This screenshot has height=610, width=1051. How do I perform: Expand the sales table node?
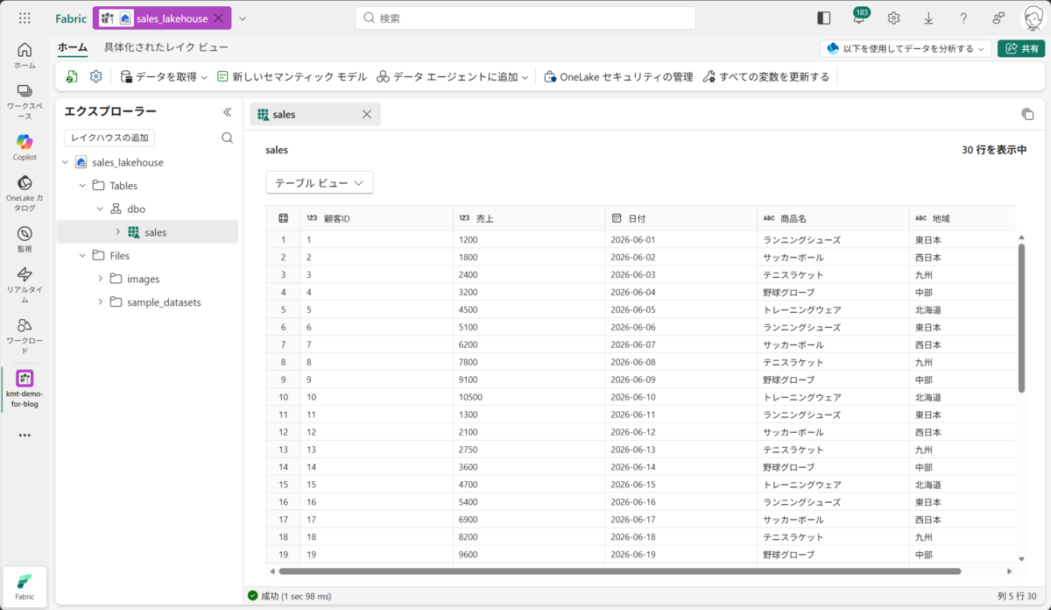coord(117,232)
